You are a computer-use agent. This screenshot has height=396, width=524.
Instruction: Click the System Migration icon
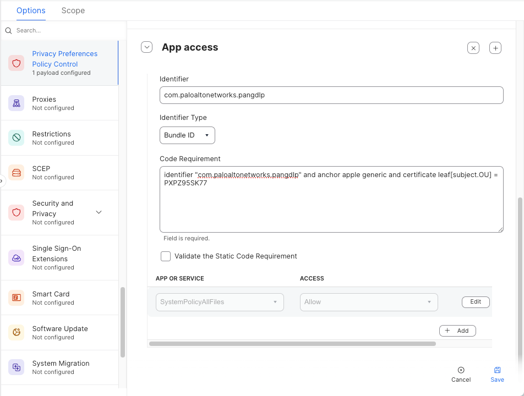pos(17,367)
